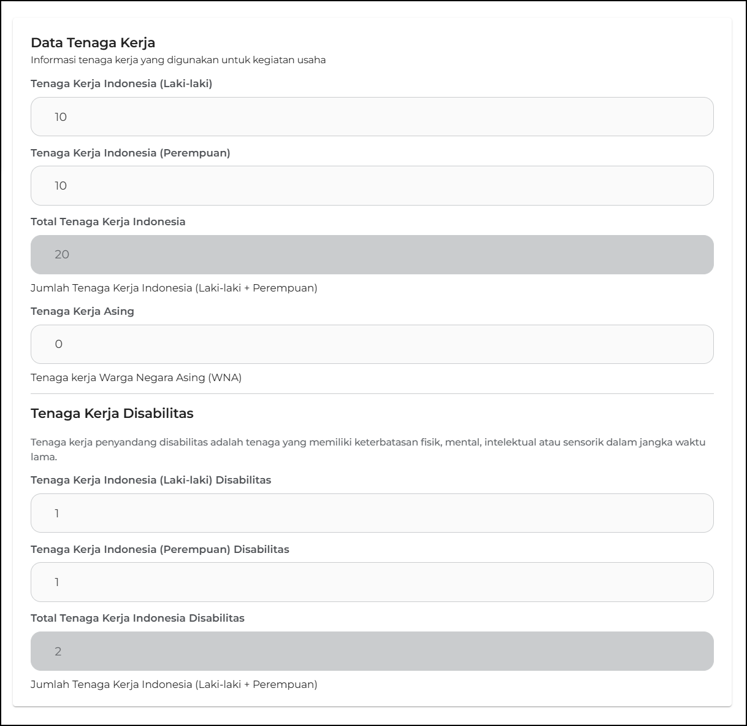Image resolution: width=747 pixels, height=726 pixels.
Task: Click the "Jumlah" hint below the disabilitas total
Action: pos(174,684)
